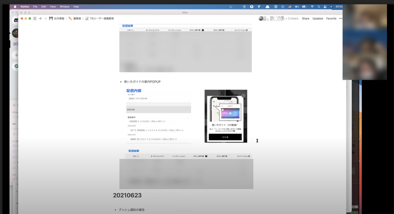Viewport: 394px width, 214px height.
Task: Go back with the left arrow
Action: [x=41, y=19]
